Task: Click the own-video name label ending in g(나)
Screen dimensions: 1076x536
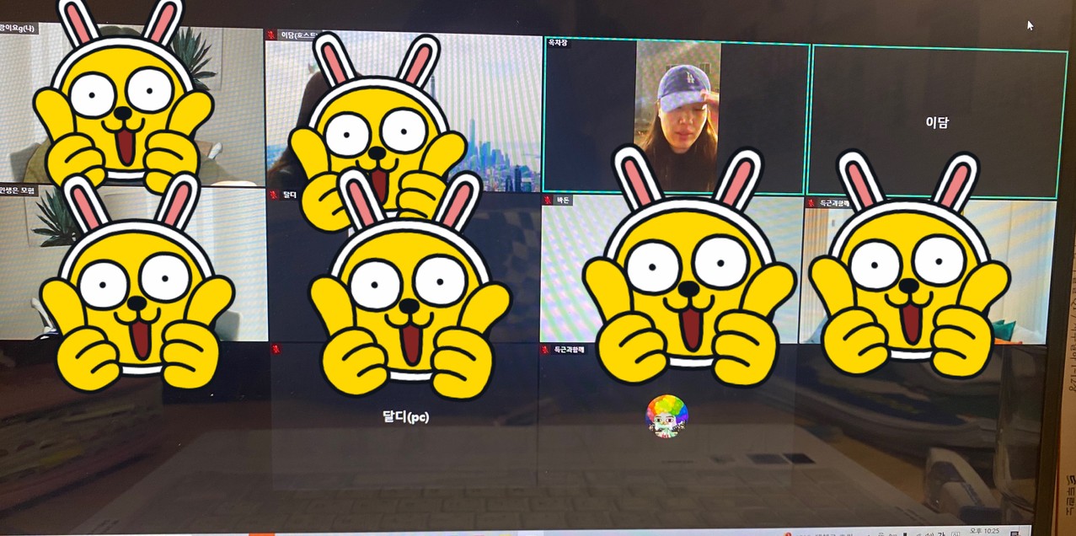Action: [x=18, y=28]
